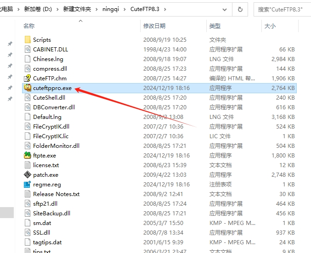This screenshot has width=311, height=253.
Task: Select the file name FolderMonitor.dll
Action: [x=56, y=146]
